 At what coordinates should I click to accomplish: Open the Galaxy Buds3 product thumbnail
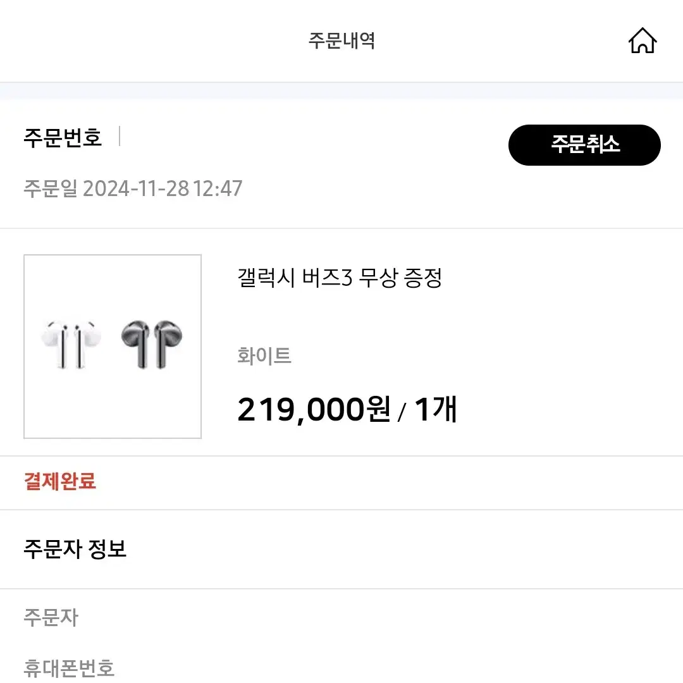pyautogui.click(x=113, y=347)
